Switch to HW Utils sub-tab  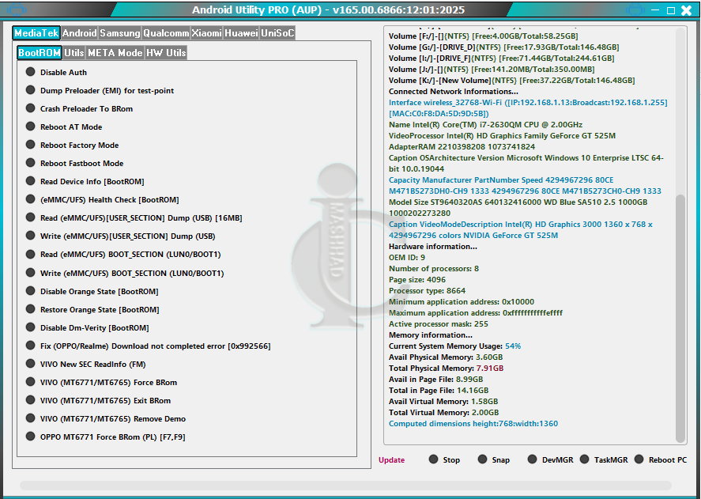166,53
